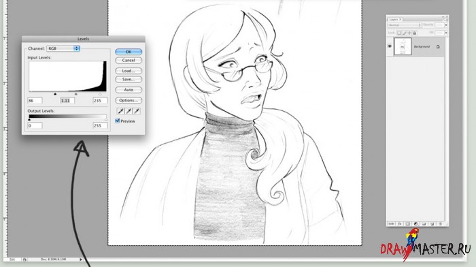
Task: Hide the Background layer with eye icon
Action: (390, 46)
